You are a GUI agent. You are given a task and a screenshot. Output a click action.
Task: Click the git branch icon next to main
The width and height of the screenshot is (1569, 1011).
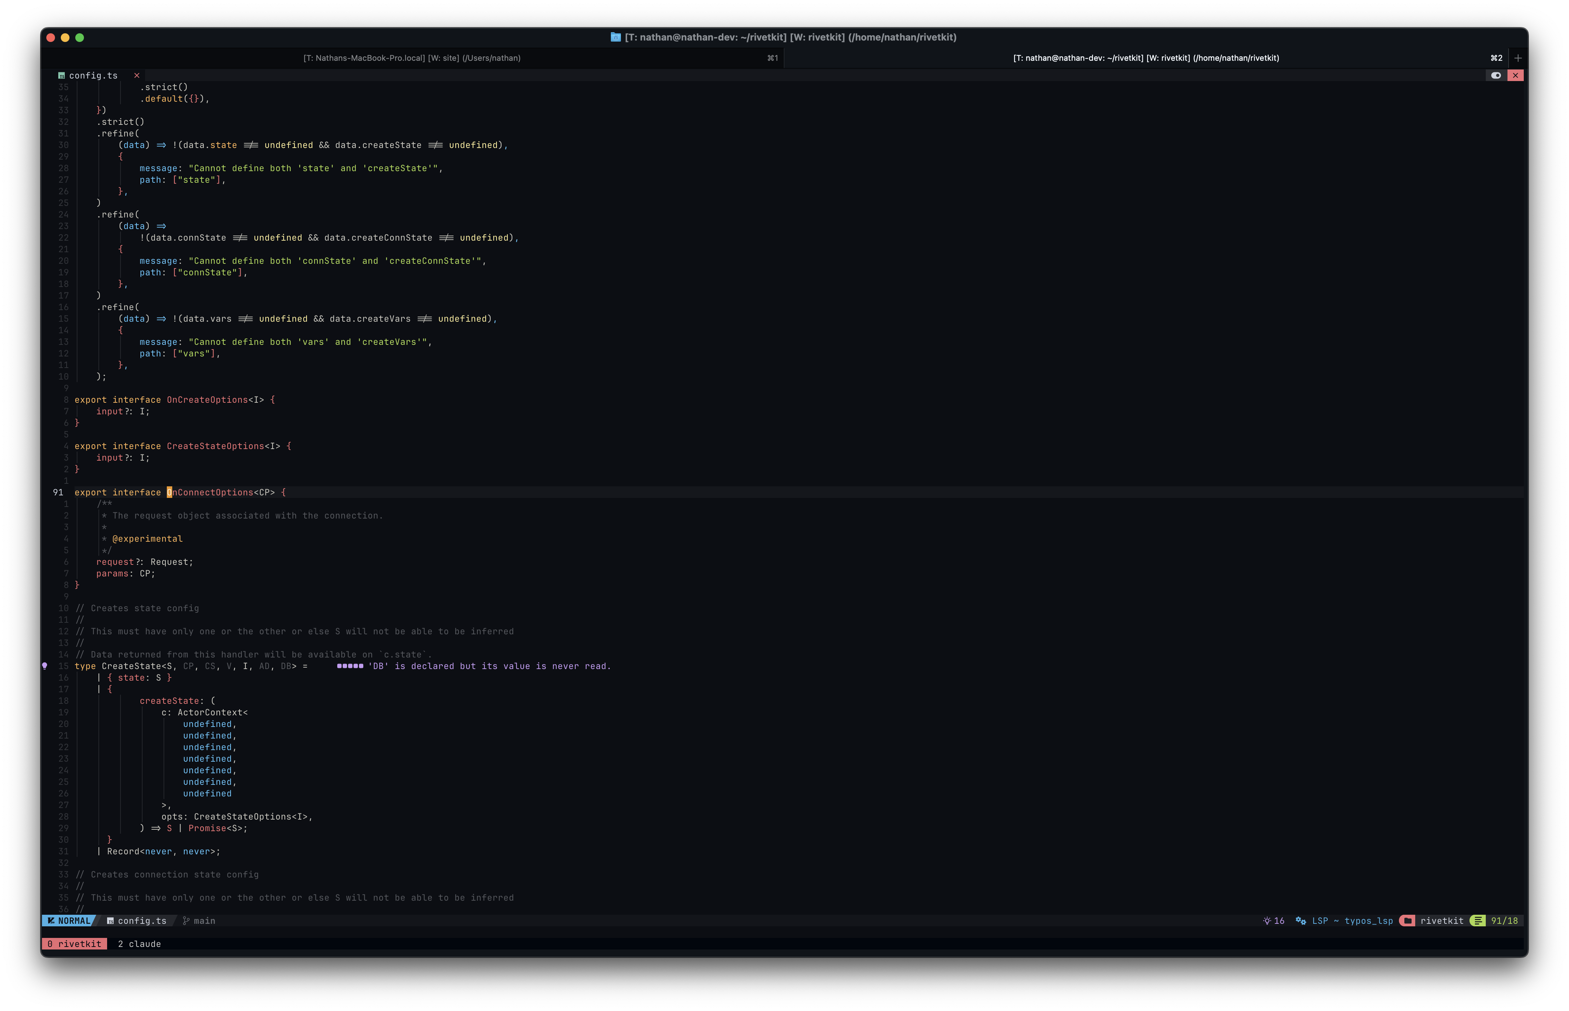(x=186, y=921)
